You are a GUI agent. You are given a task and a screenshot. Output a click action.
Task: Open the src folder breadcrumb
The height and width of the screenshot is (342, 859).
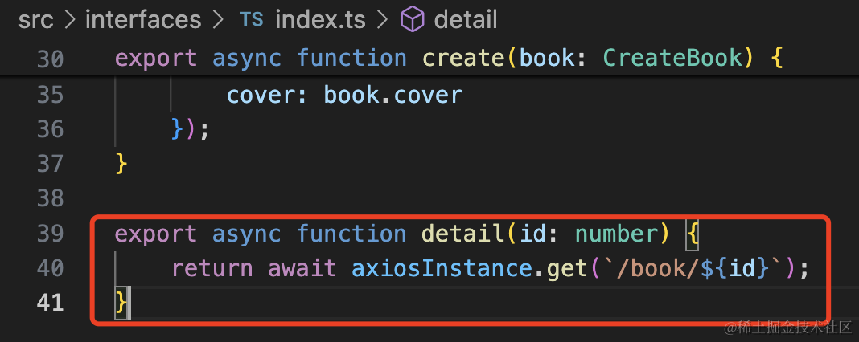tap(35, 19)
